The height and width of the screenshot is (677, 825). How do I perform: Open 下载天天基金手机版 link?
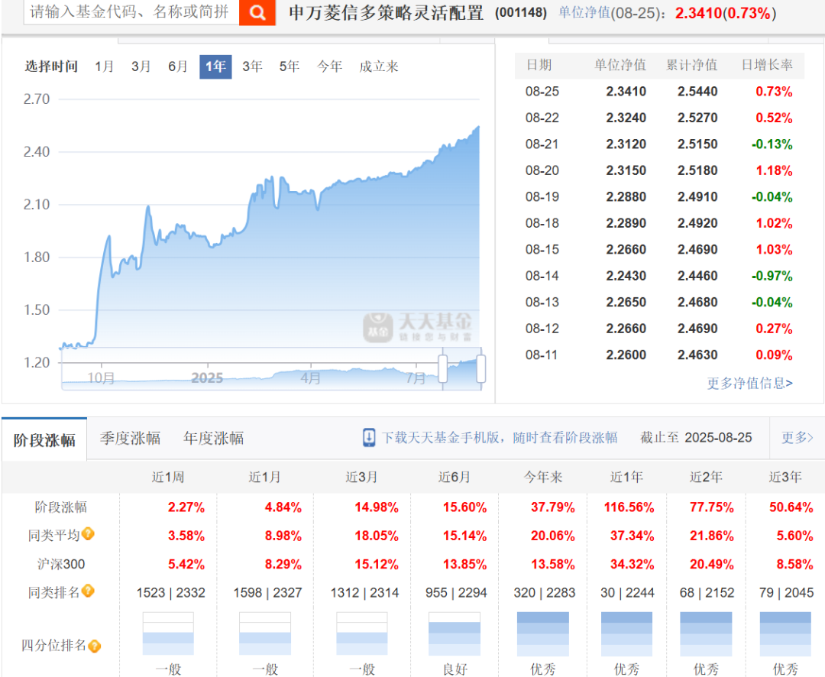(500, 438)
